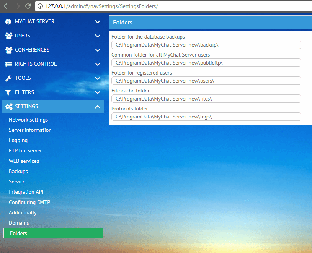
Task: Click the Users group icon
Action: (8, 36)
